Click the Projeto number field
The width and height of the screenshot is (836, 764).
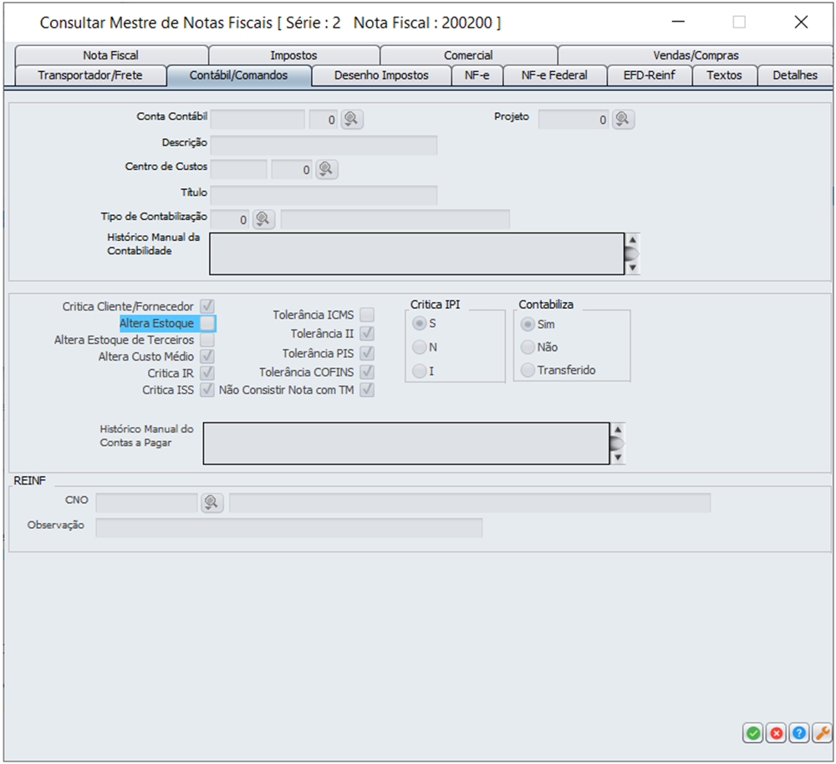click(573, 120)
